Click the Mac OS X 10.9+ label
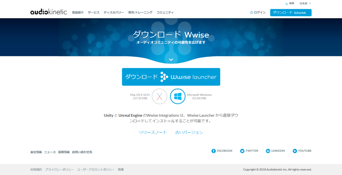Viewport: 342px width, 175px height. (x=140, y=95)
